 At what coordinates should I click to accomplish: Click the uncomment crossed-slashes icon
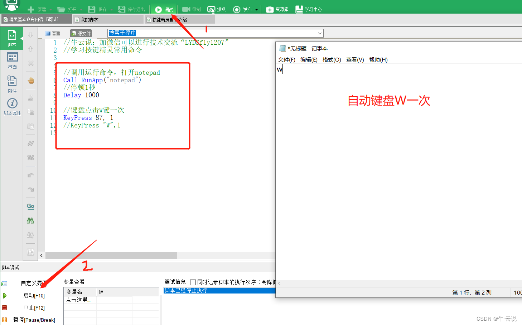click(x=30, y=157)
